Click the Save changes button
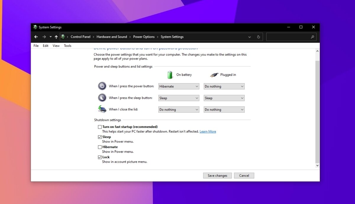355x204 pixels. tap(217, 176)
